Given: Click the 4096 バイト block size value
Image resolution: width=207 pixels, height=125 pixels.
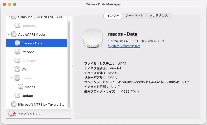Looking at the screenshot, I should [x=130, y=91].
